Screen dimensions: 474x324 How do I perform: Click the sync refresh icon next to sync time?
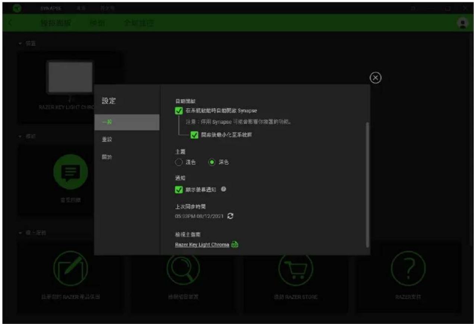tap(230, 216)
